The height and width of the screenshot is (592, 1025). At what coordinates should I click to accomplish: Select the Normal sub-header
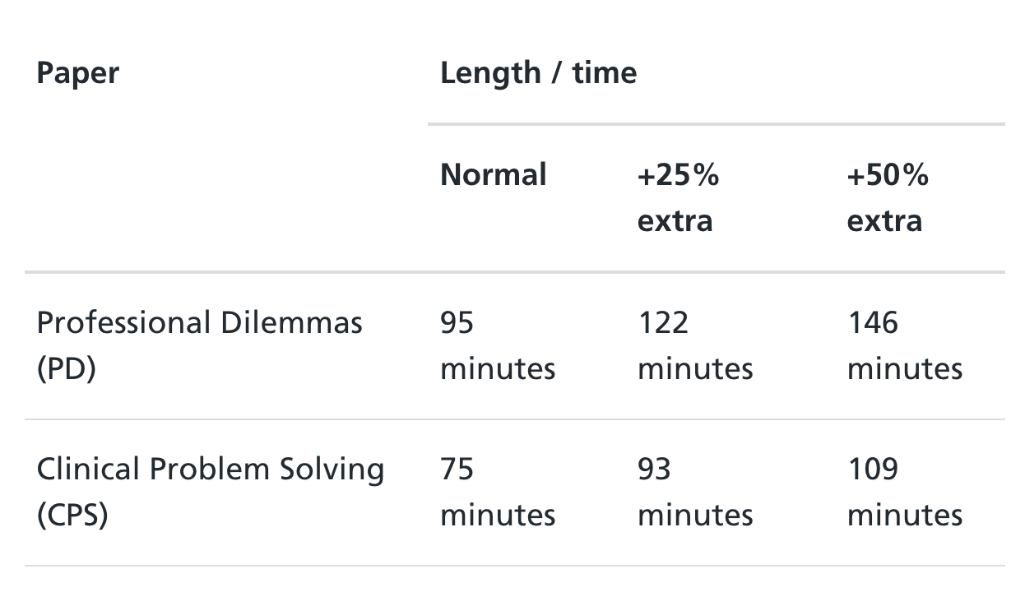tap(493, 175)
